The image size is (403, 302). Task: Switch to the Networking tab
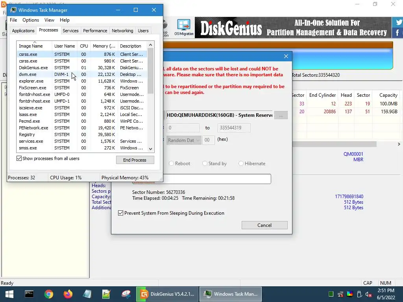[x=122, y=31]
